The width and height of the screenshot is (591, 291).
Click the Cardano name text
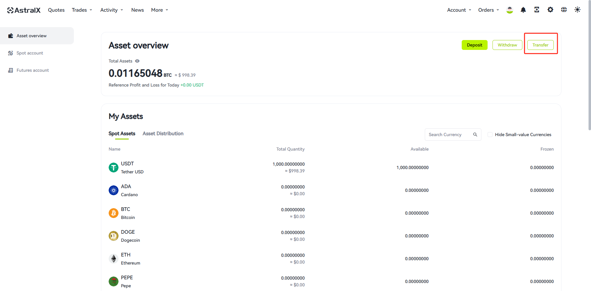click(129, 195)
